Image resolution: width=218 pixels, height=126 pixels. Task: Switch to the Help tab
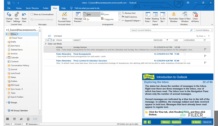click(63, 8)
